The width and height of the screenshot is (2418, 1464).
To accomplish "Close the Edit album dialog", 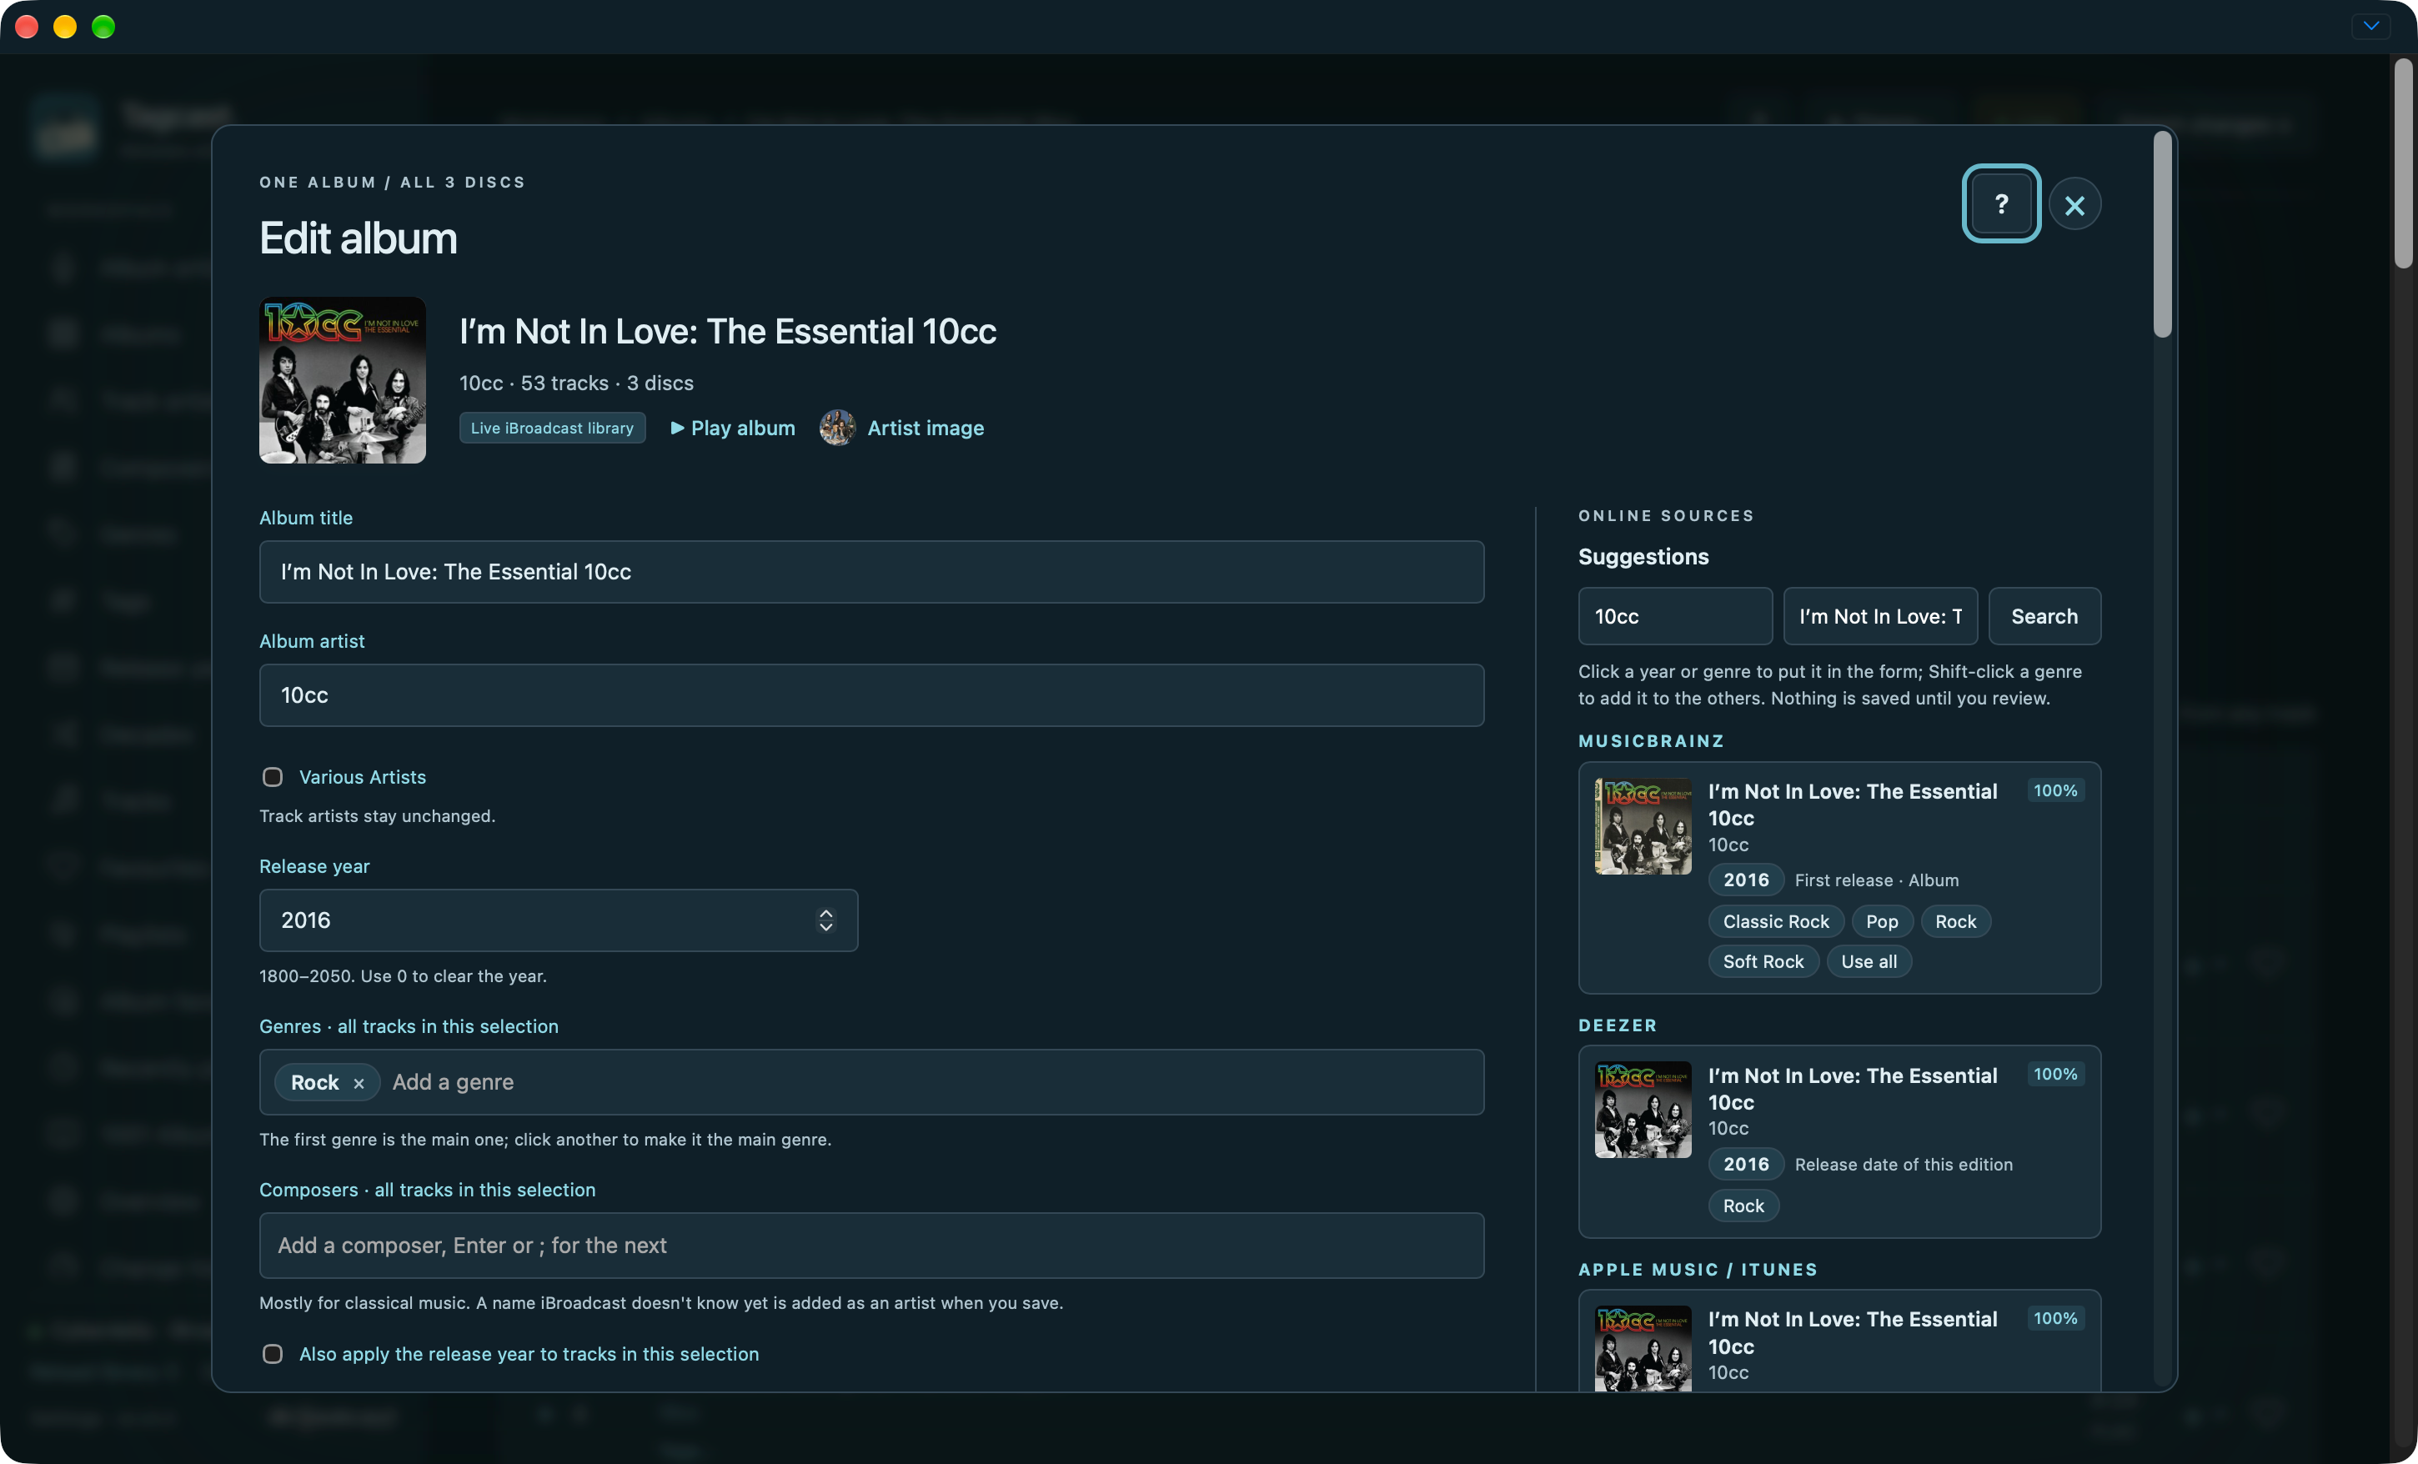I will click(2074, 204).
